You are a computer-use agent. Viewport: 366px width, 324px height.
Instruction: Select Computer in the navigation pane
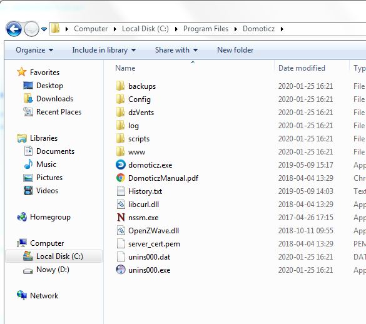47,243
